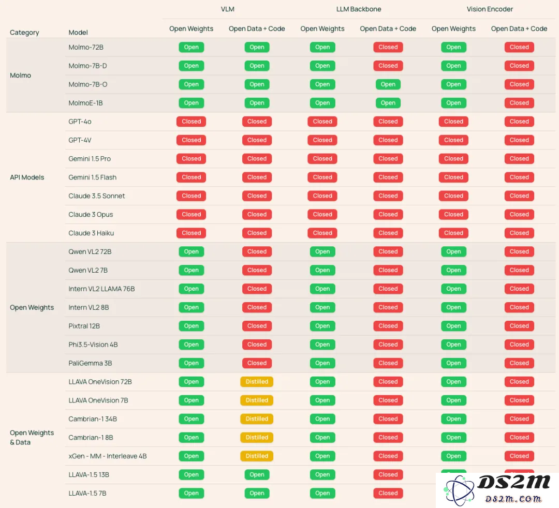Click 'Open Weights' header under LLM Backbone

pyautogui.click(x=322, y=28)
